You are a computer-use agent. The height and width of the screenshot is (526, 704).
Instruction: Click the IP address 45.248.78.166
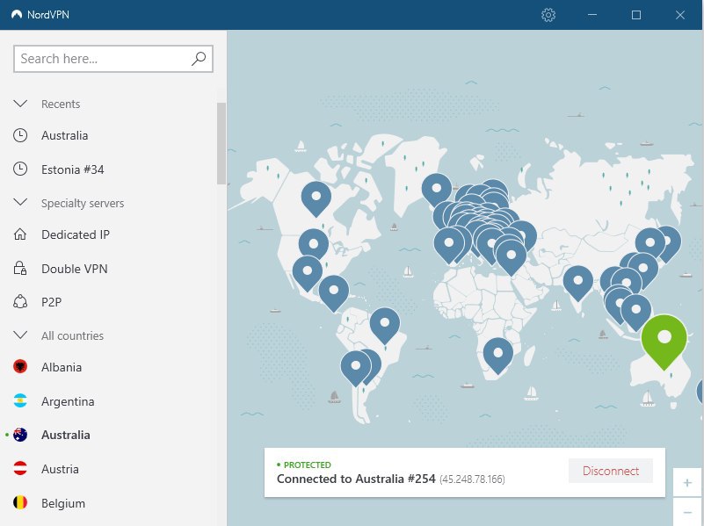[x=472, y=479]
